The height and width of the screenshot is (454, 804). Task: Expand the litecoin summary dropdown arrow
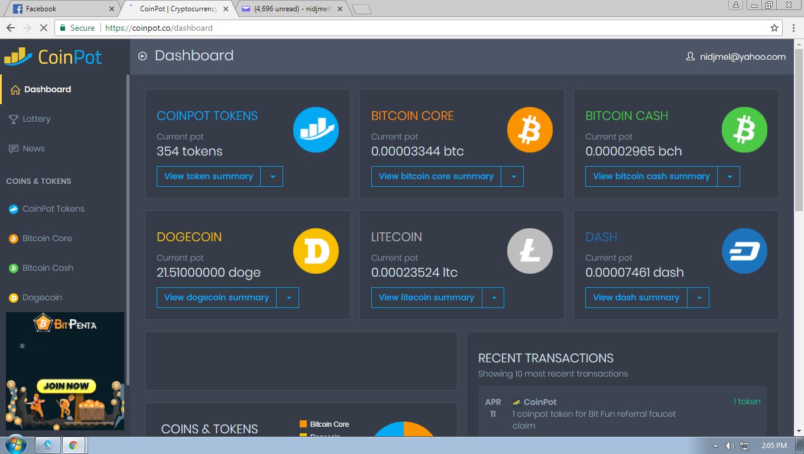[x=493, y=297]
